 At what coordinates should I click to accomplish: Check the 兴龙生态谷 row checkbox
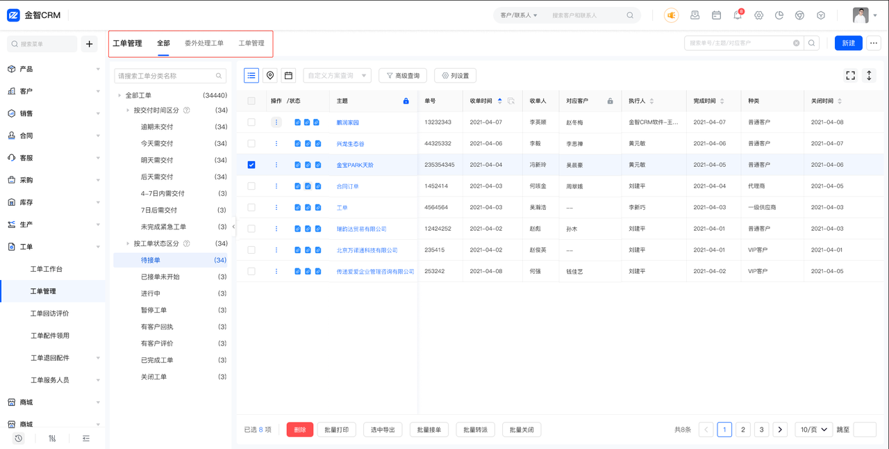(x=251, y=143)
